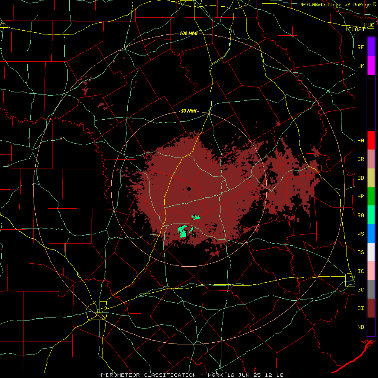The width and height of the screenshot is (378, 378).
Task: Click the 50 NMI range ring label
Action: coord(189,111)
